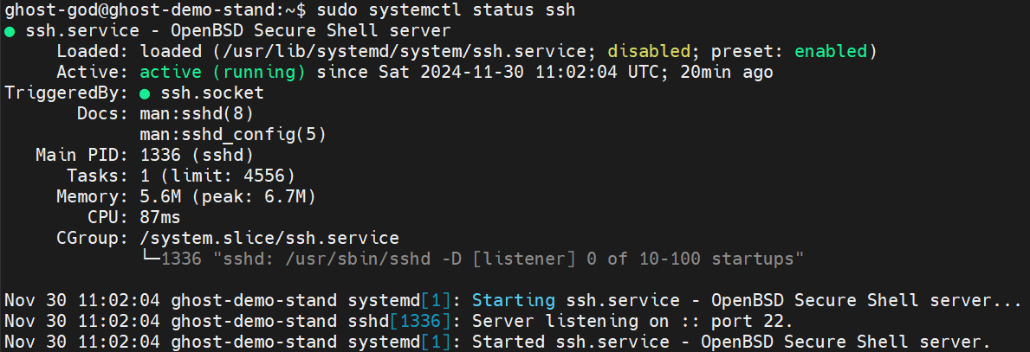Screen dimensions: 1030x352
Task: Click the Main PID value 1336 (sshd)
Action: pos(196,156)
